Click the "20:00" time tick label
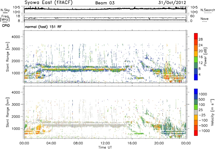Screen dimensions: 215x149 (x=159, y=143)
